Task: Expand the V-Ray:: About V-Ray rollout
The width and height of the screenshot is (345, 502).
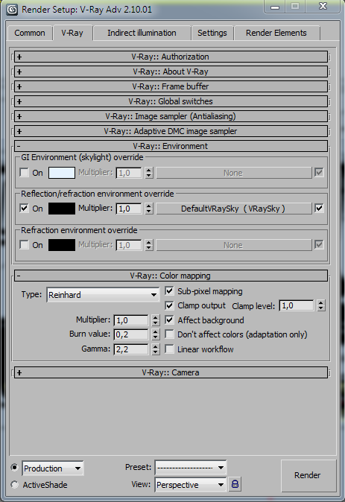Action: click(x=171, y=72)
